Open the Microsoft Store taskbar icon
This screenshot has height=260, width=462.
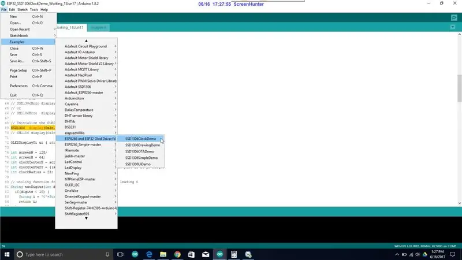[192, 254]
